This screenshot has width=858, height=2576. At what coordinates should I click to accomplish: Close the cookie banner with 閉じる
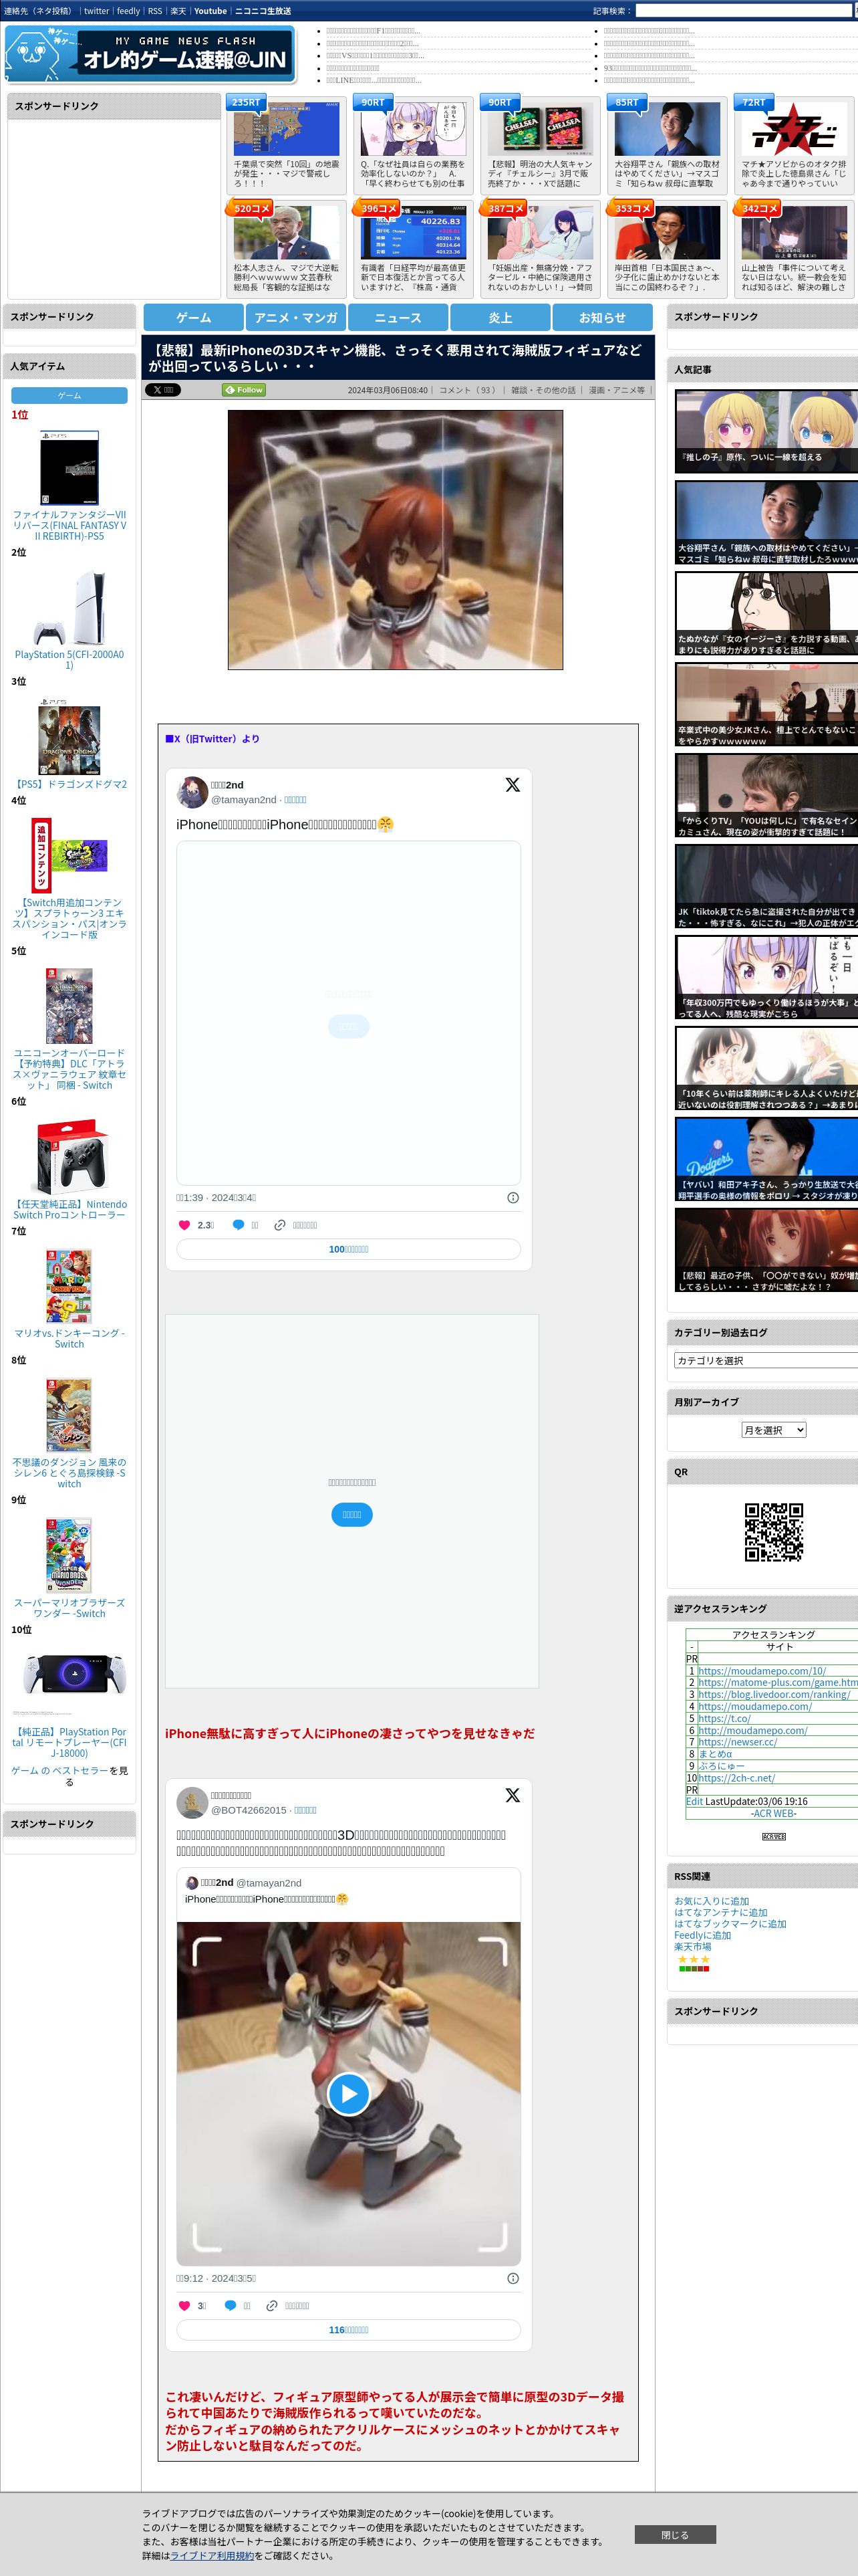click(674, 2535)
